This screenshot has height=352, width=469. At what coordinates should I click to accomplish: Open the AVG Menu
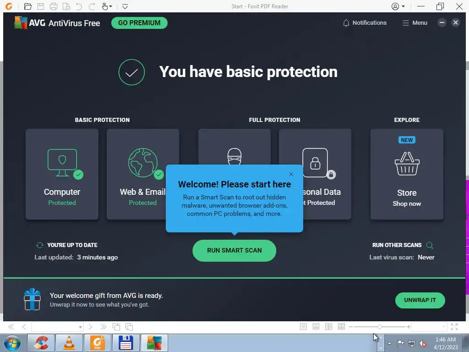point(415,23)
